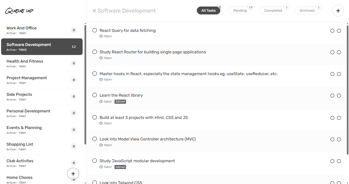This screenshot has width=349, height=184.
Task: Open the Health And Fitness list
Action: click(25, 61)
